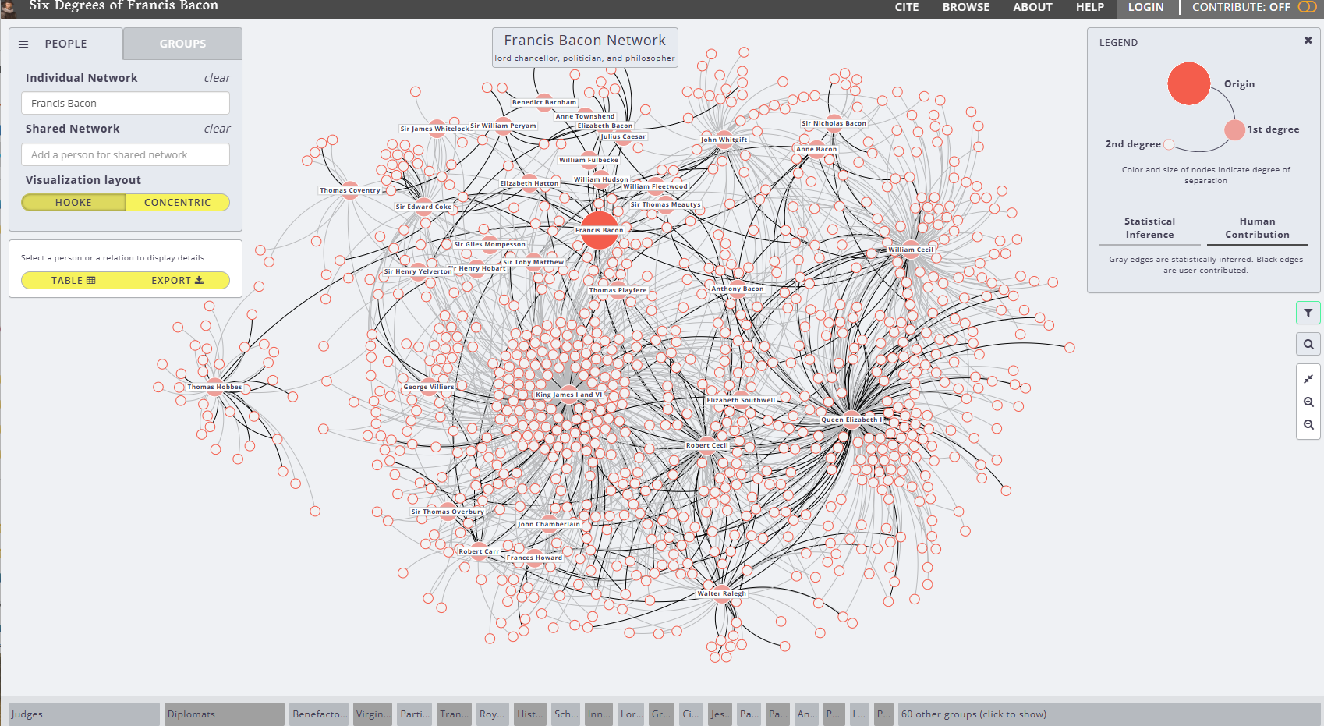Select the Lor... group chip
1324x726 pixels.
click(632, 714)
